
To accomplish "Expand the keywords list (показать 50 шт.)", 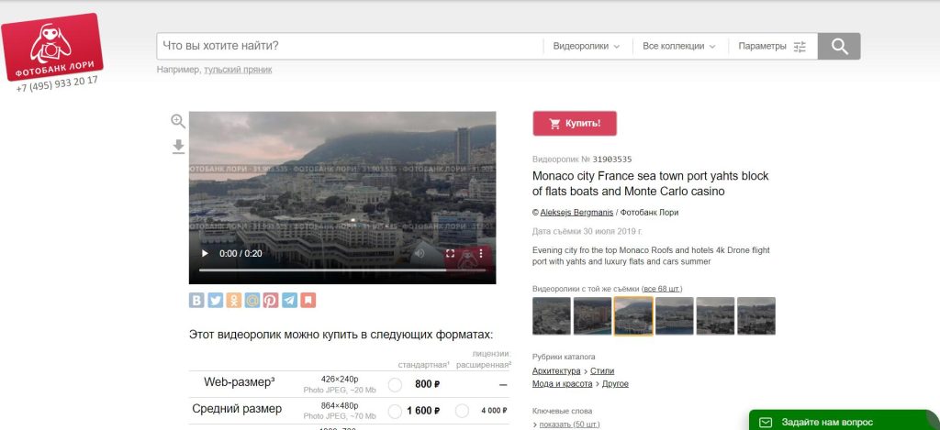I will pyautogui.click(x=569, y=424).
